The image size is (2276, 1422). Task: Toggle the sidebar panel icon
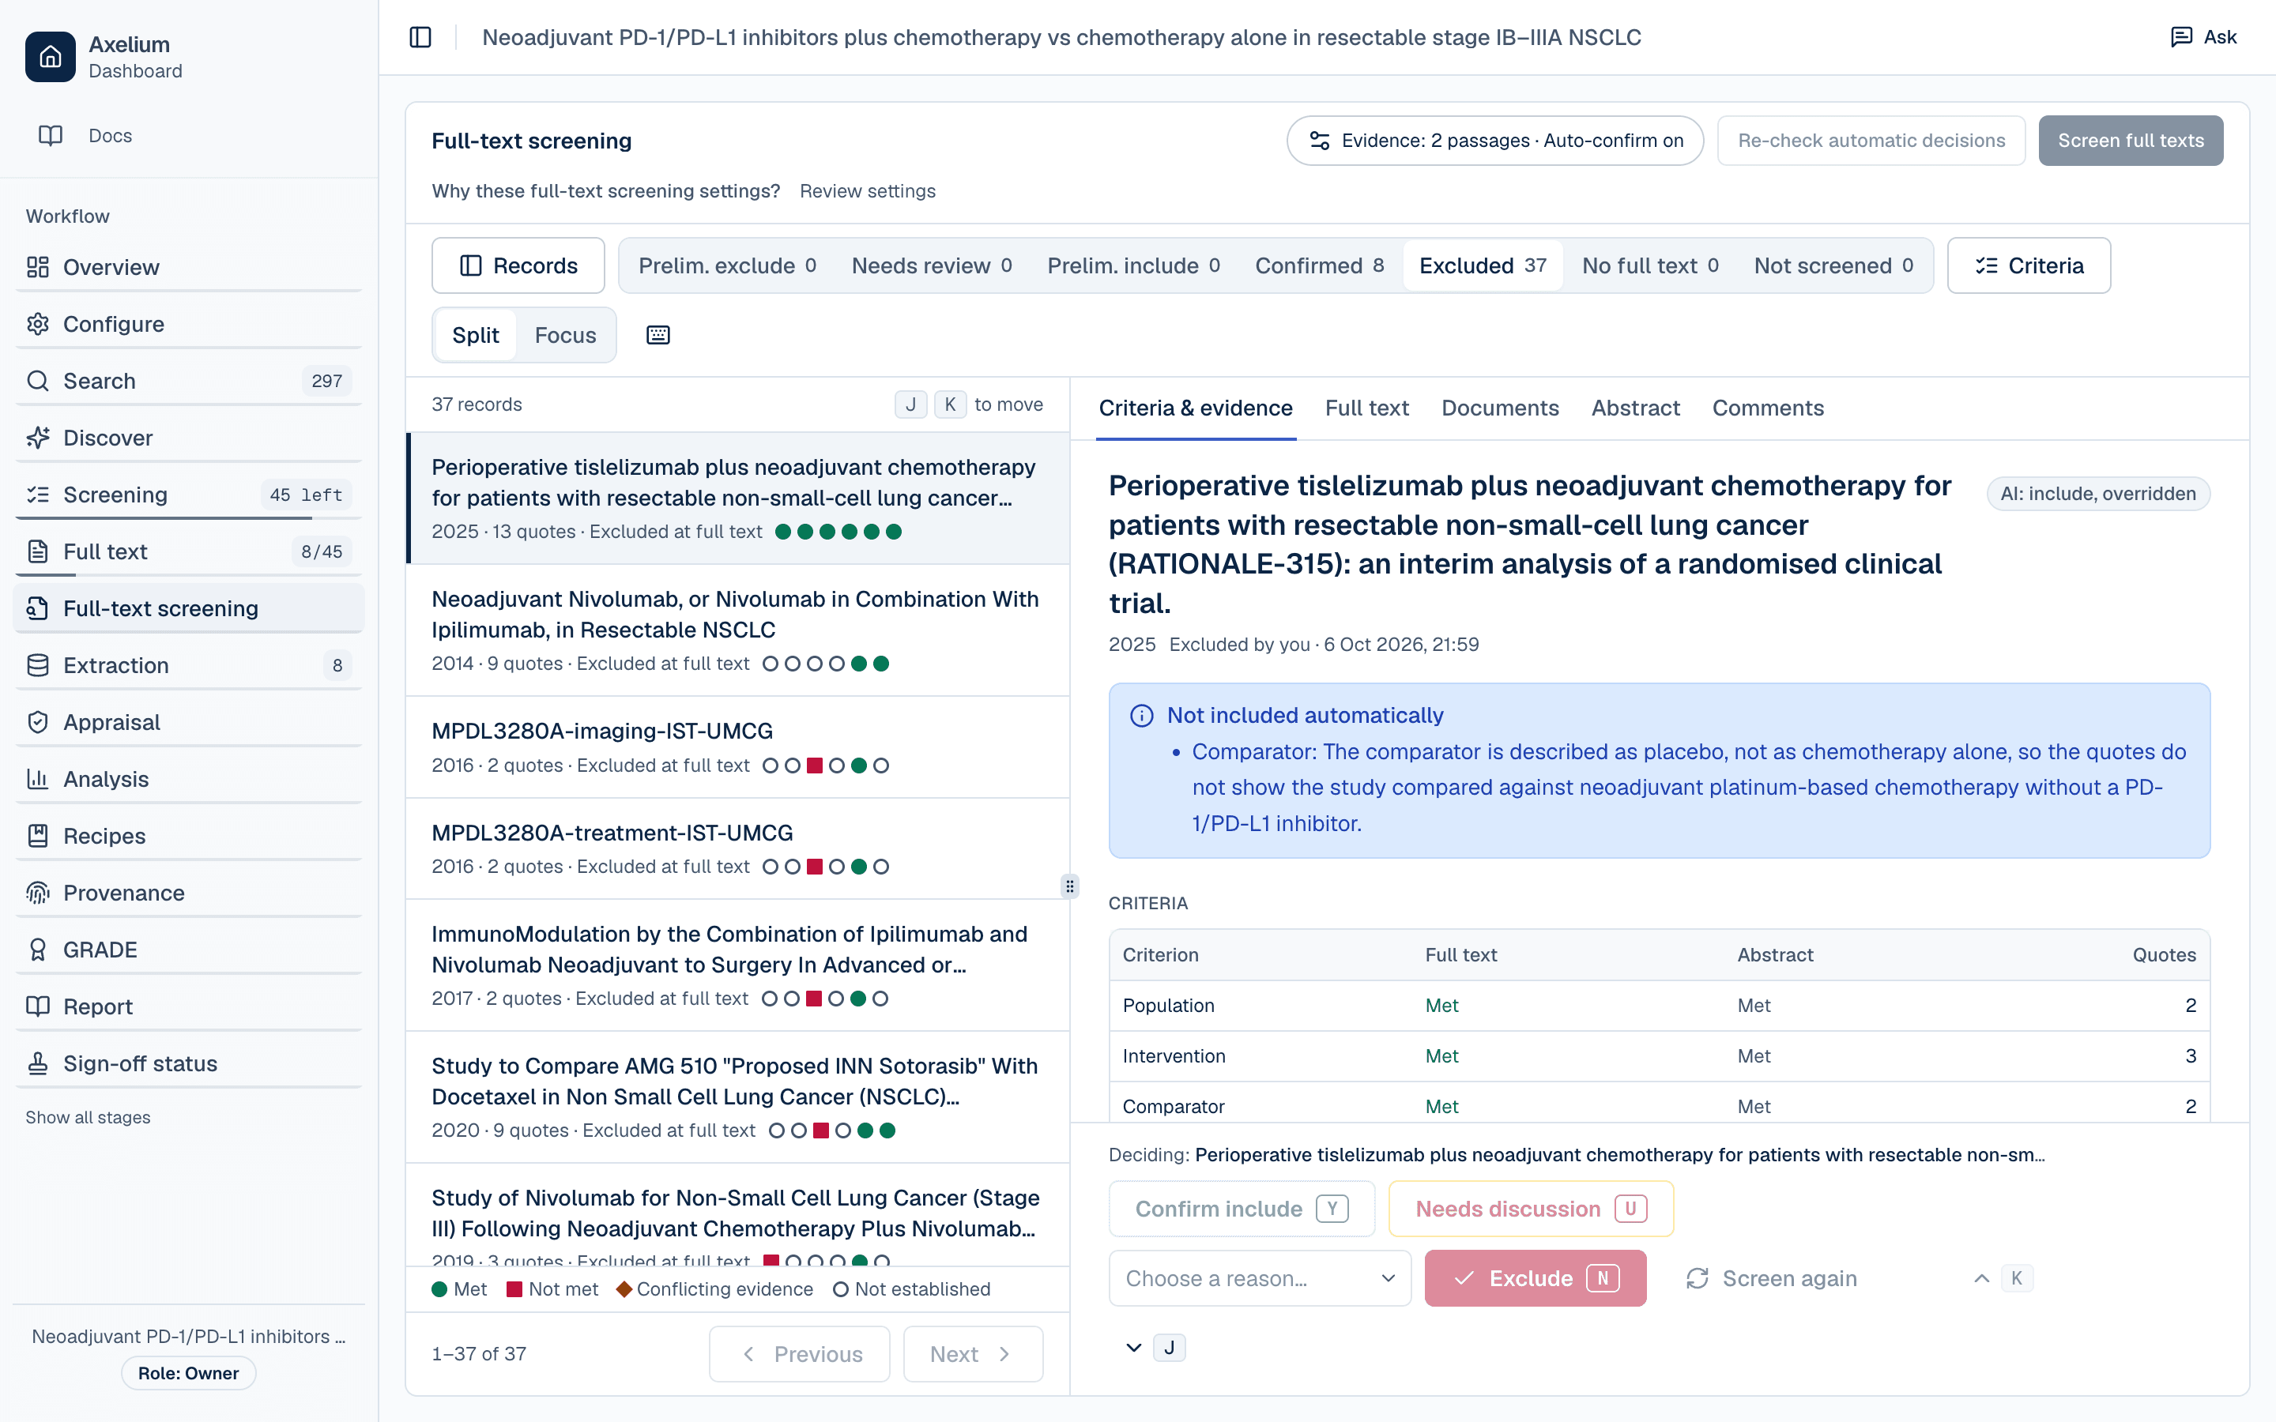[420, 38]
